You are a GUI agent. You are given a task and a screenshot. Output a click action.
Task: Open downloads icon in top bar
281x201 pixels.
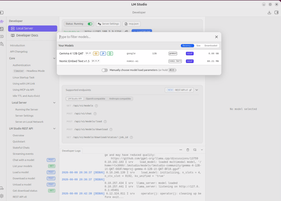269,13
